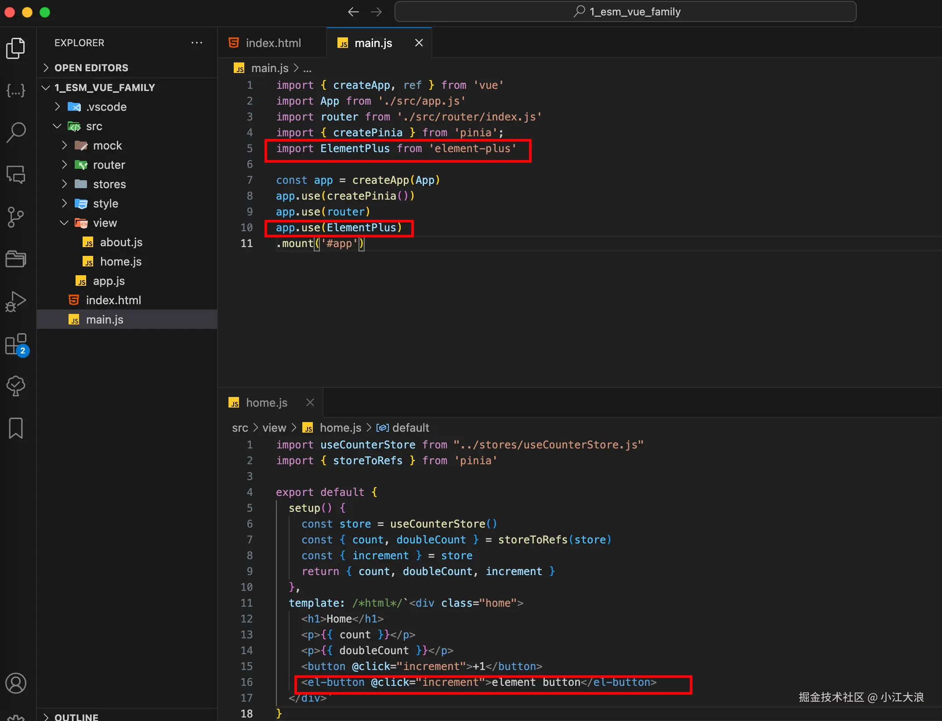Open Run and Debug view
Viewport: 942px width, 721px height.
click(x=16, y=301)
